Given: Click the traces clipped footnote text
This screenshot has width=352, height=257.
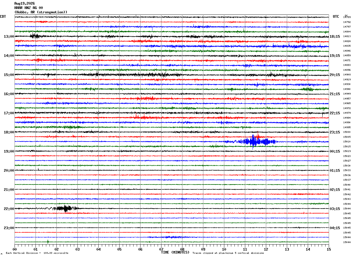Looking at the screenshot, I should [x=228, y=253].
